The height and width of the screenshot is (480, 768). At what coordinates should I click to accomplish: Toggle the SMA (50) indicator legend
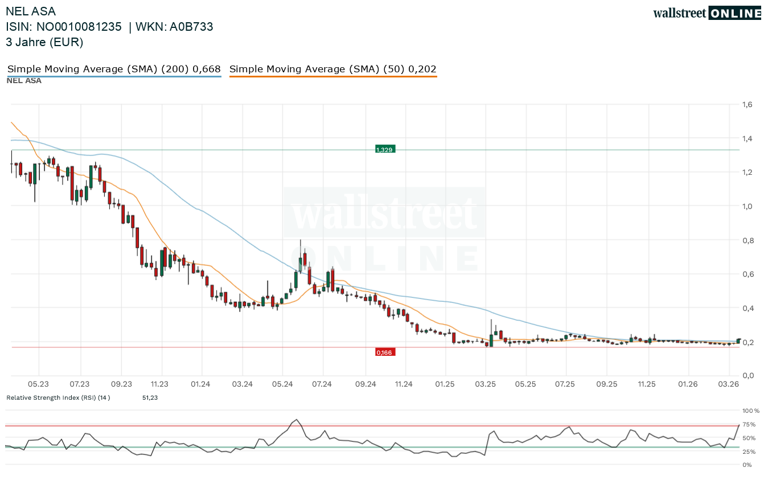333,68
